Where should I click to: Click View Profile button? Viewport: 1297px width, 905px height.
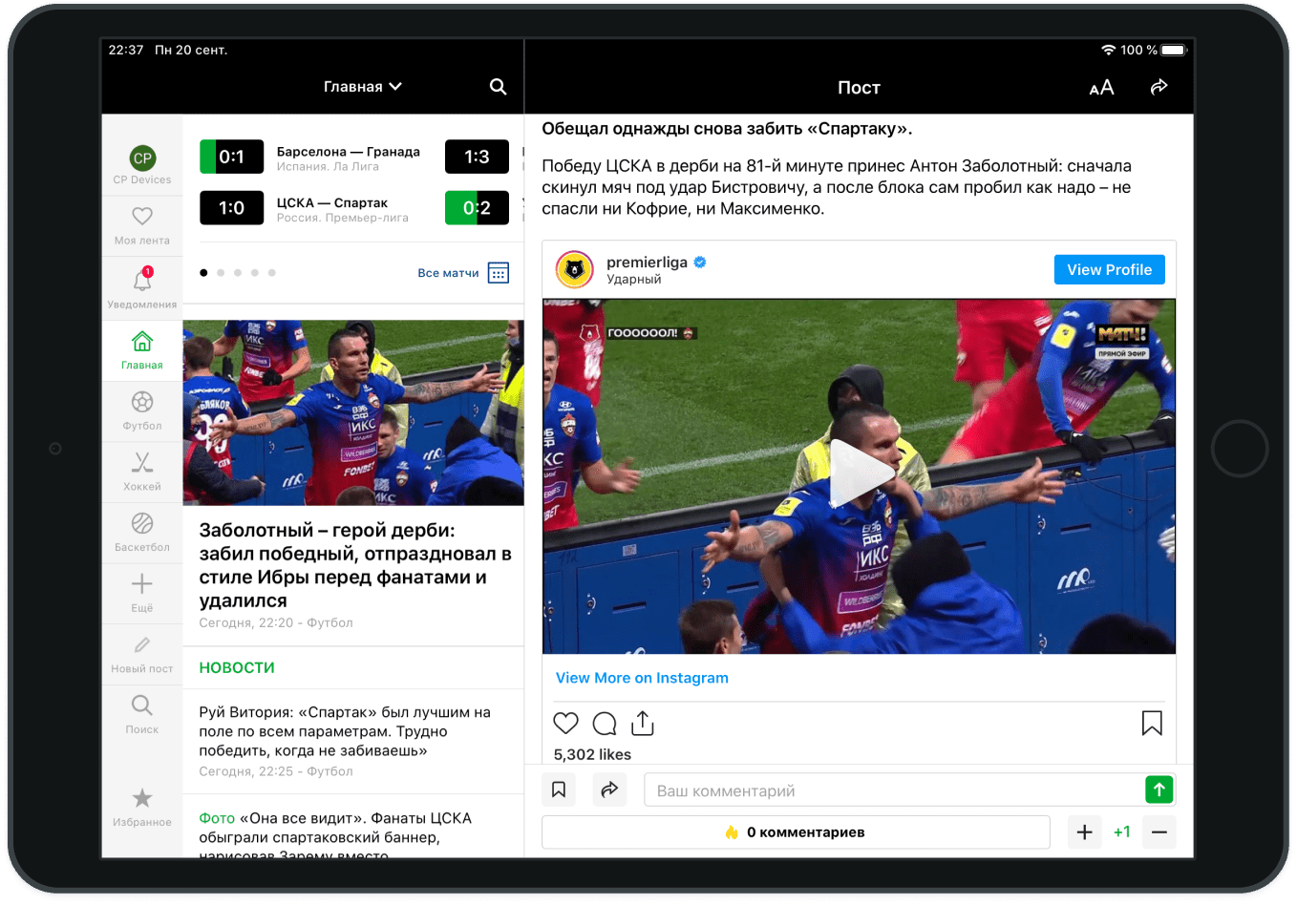click(x=1109, y=269)
